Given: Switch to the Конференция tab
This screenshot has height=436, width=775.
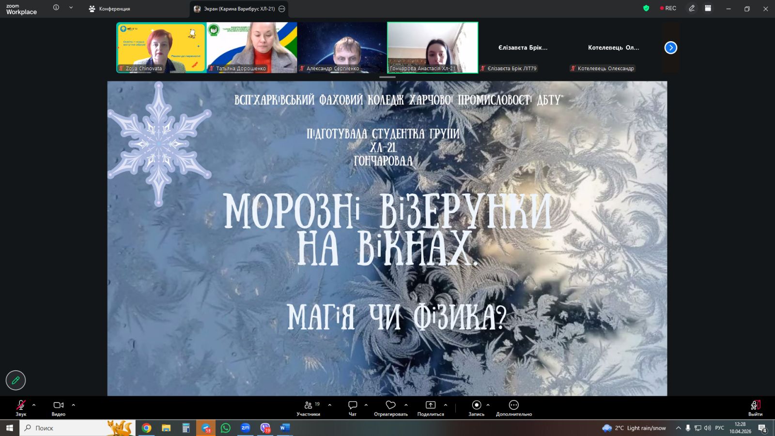Looking at the screenshot, I should point(109,9).
